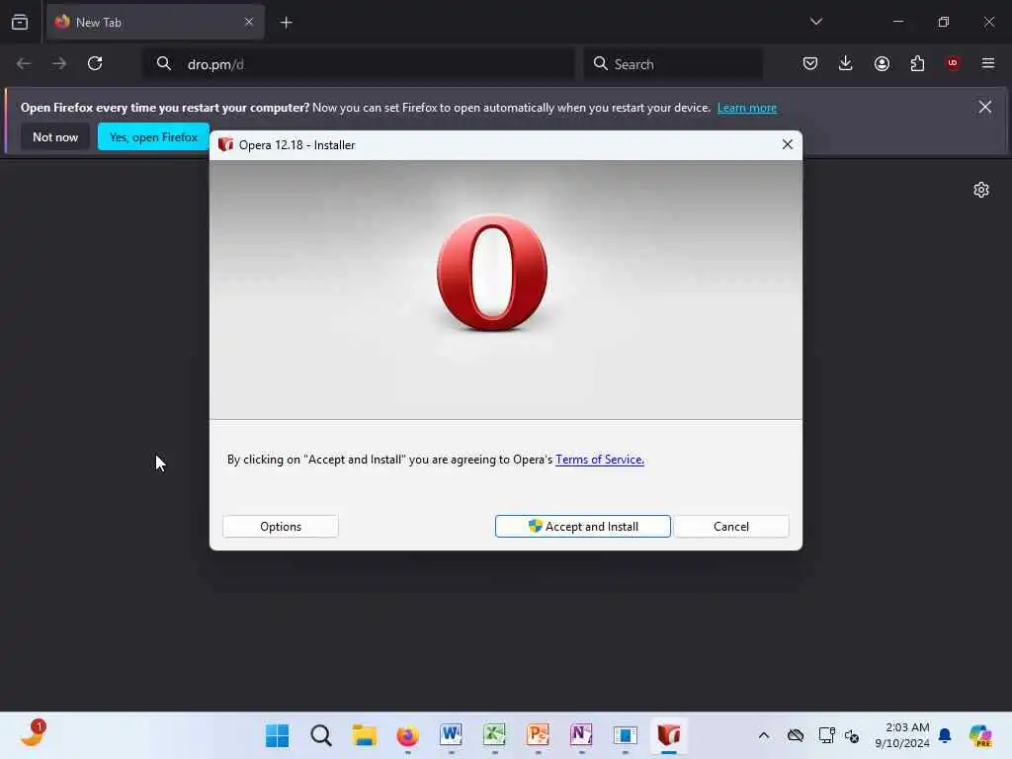This screenshot has width=1012, height=759.
Task: Open the Firefox account icon
Action: point(882,63)
